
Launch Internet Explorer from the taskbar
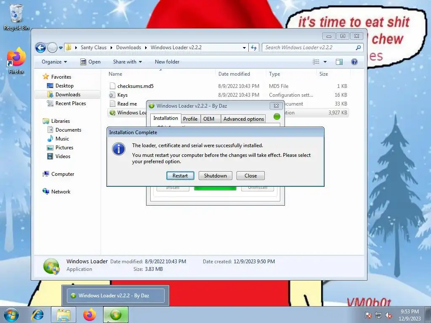click(37, 315)
